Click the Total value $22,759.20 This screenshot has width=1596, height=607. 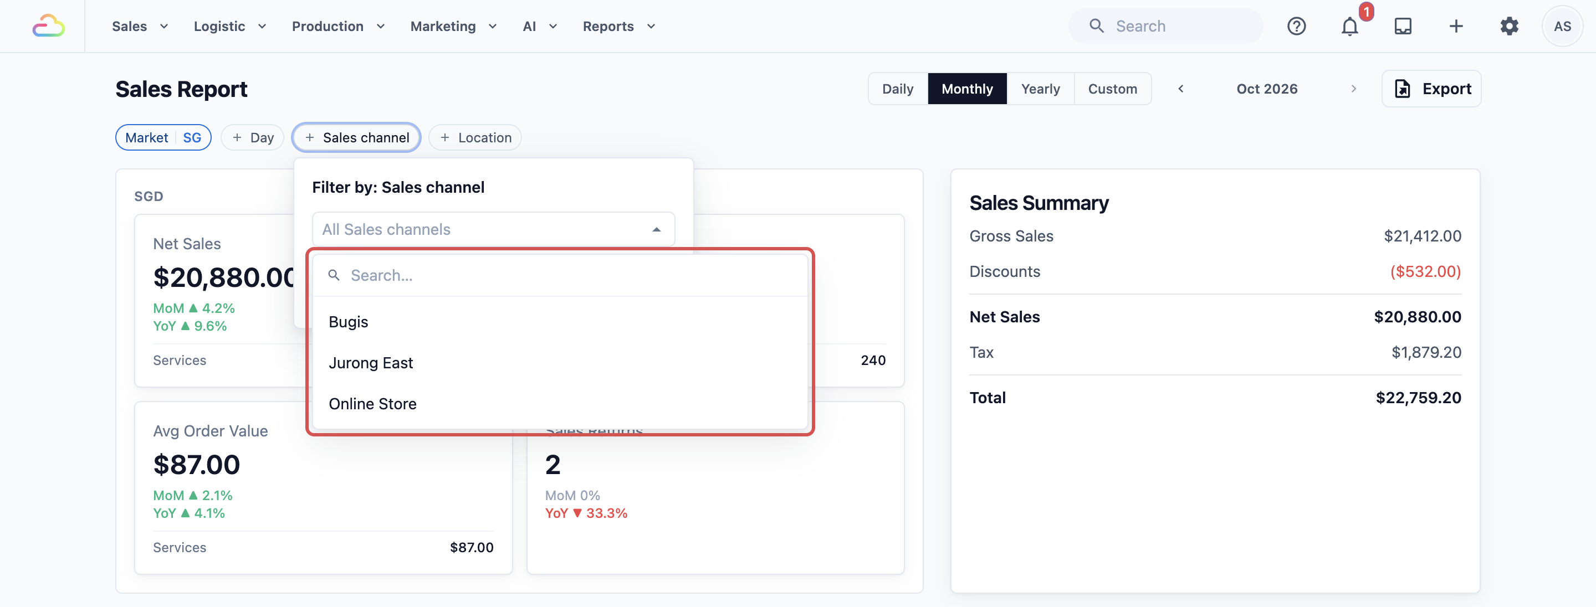[1418, 398]
